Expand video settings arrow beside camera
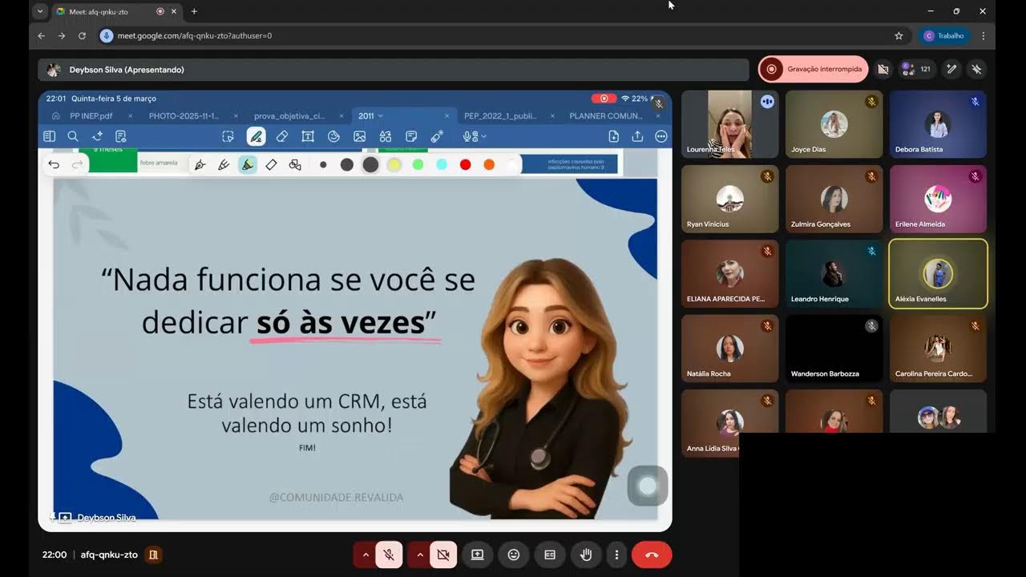Screen dimensions: 1026x577 [419, 555]
